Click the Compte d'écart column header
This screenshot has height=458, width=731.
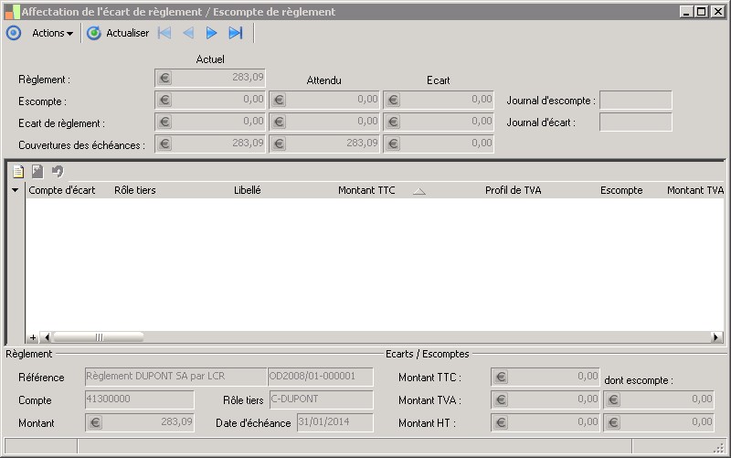pyautogui.click(x=62, y=190)
